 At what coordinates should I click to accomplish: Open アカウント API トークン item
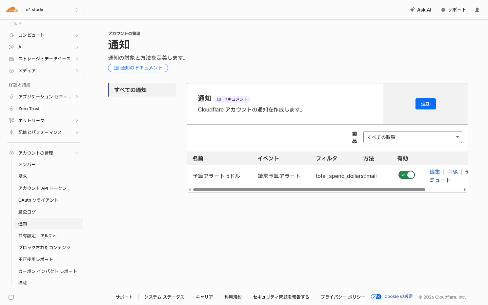click(x=48, y=188)
